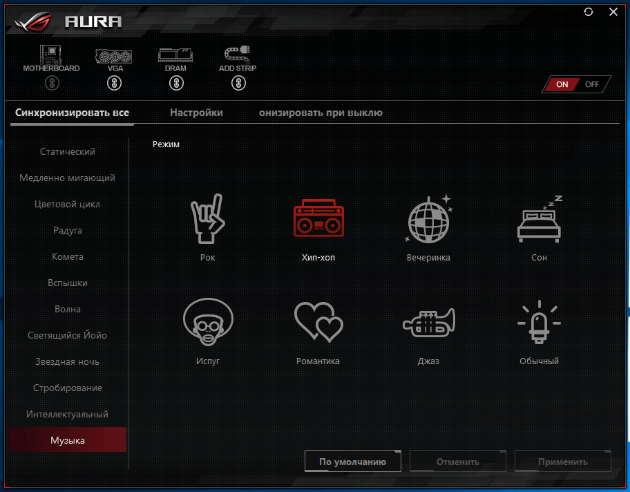
Task: Toggle sync link under DRAM
Action: pyautogui.click(x=176, y=84)
